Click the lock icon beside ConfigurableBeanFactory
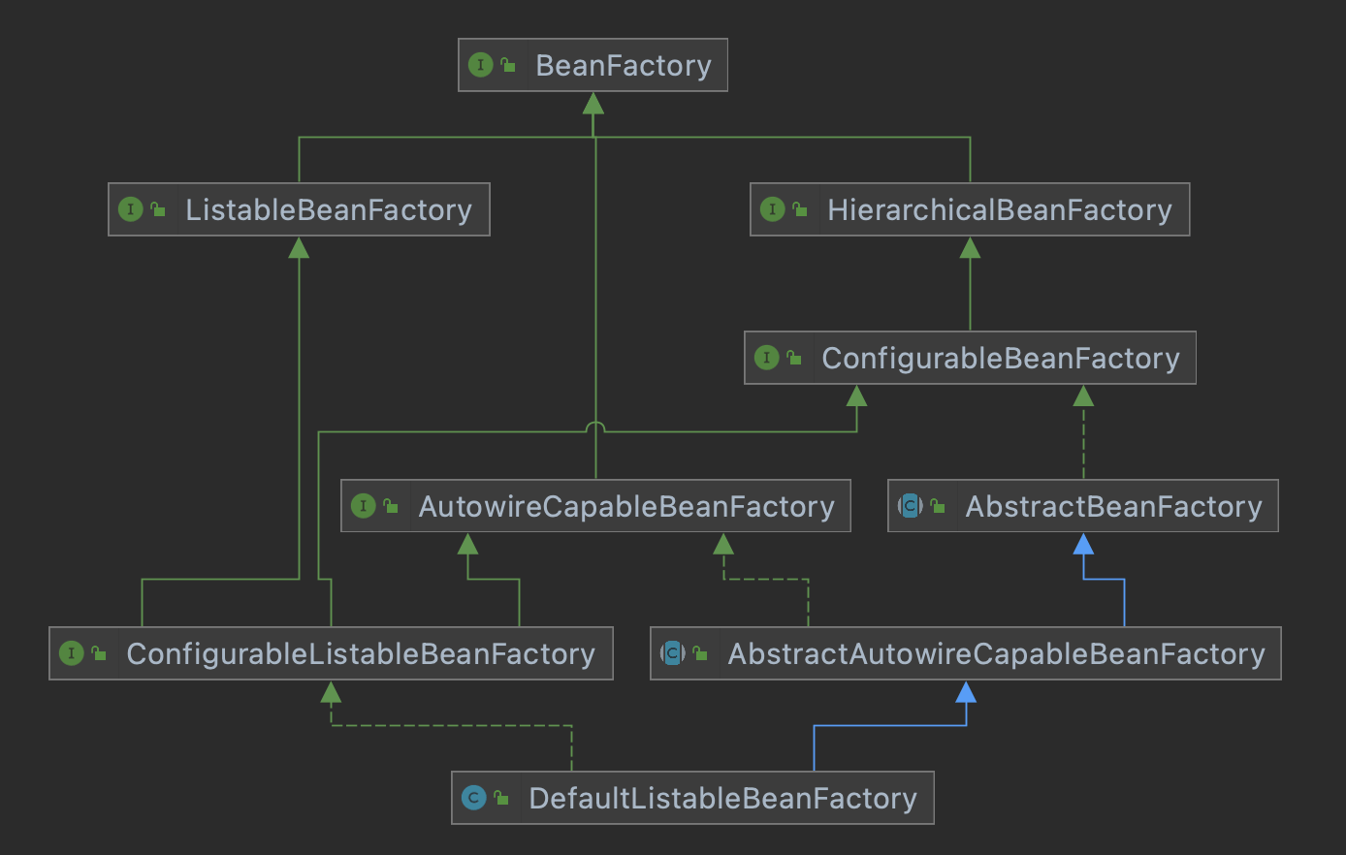The image size is (1346, 855). (x=794, y=358)
